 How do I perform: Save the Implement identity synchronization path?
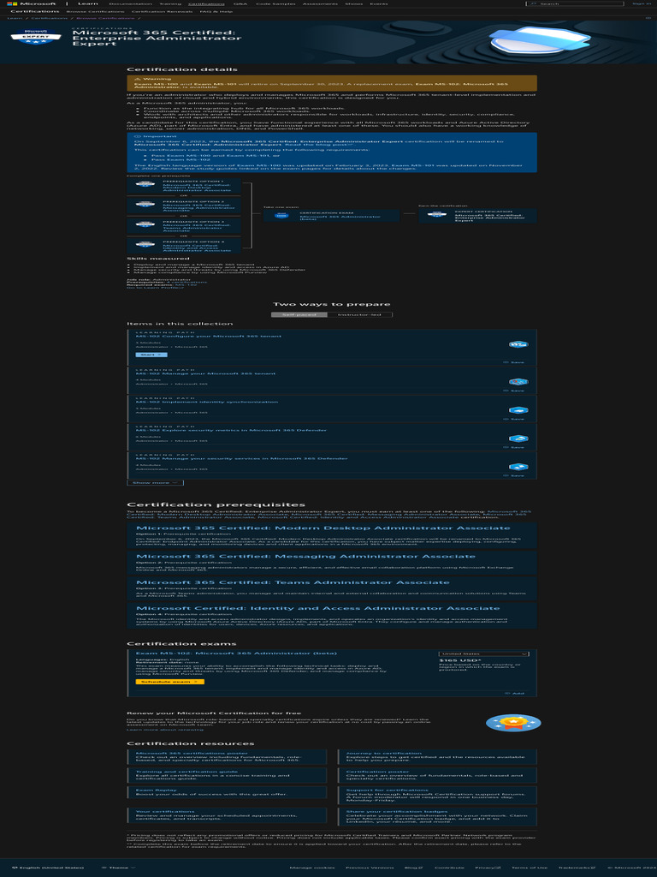514,419
